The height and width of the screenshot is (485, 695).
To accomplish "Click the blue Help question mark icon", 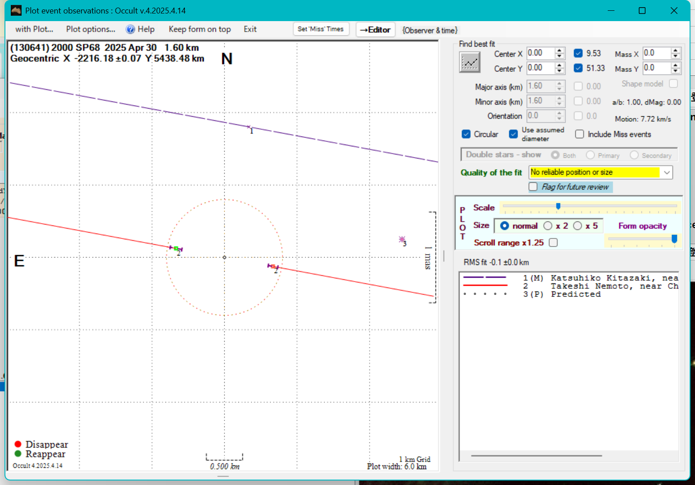I will click(130, 30).
